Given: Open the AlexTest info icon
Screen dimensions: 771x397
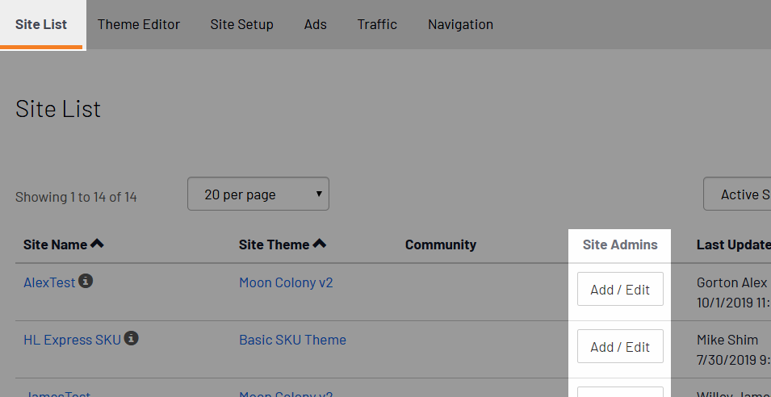Looking at the screenshot, I should click(86, 281).
